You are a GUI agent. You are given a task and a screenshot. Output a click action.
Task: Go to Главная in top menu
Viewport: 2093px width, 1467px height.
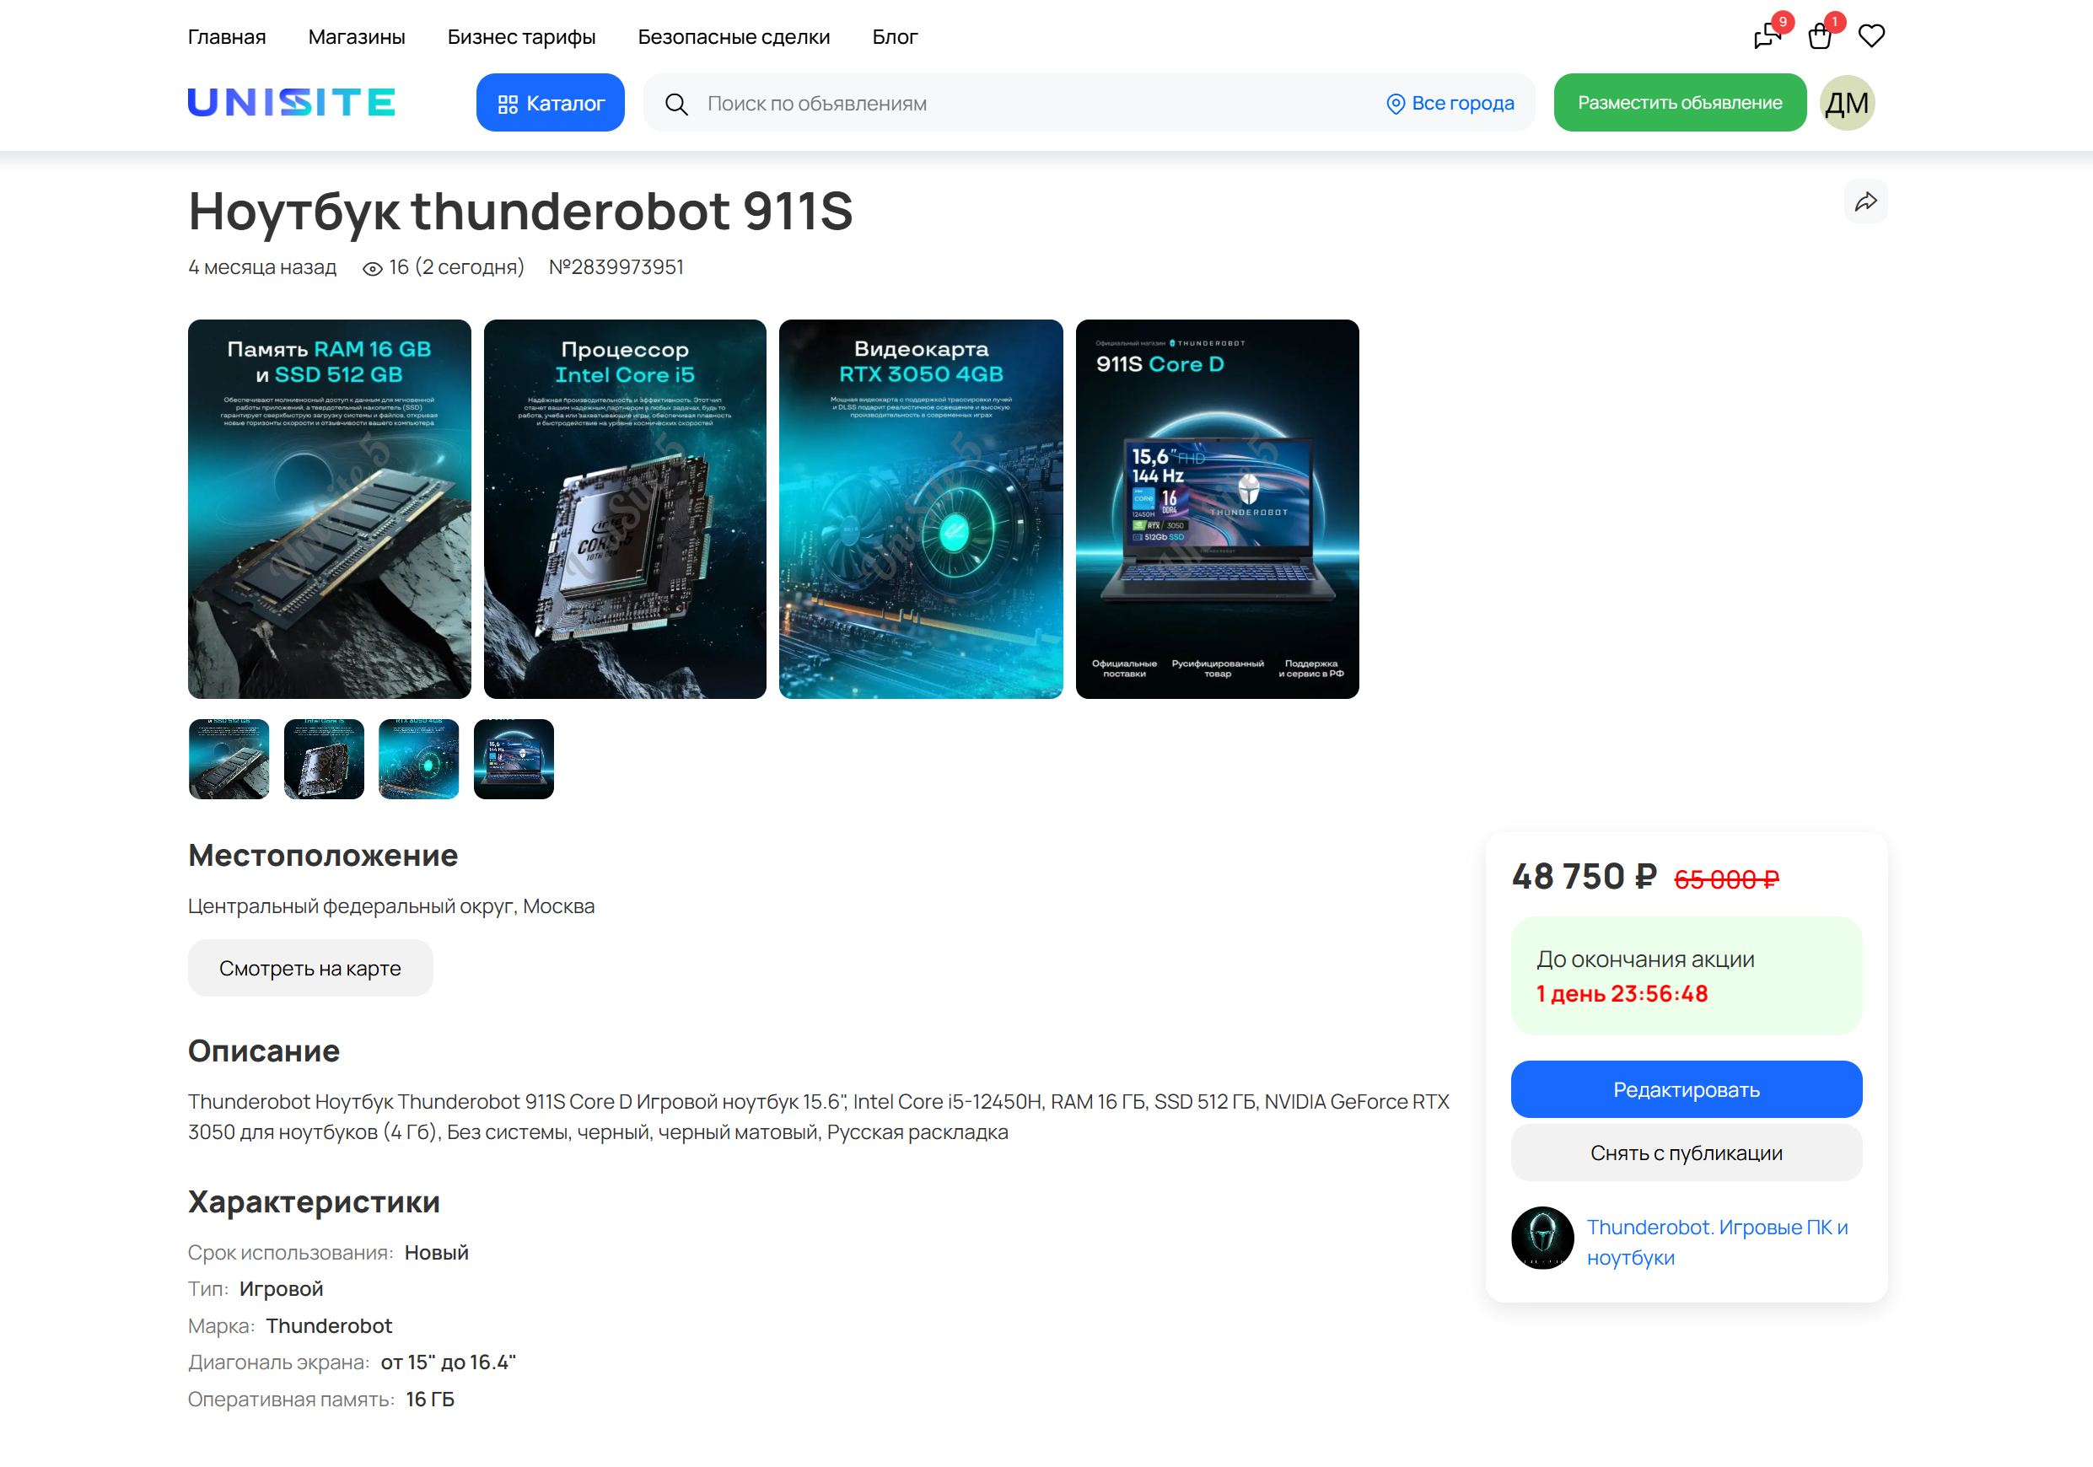coord(227,37)
